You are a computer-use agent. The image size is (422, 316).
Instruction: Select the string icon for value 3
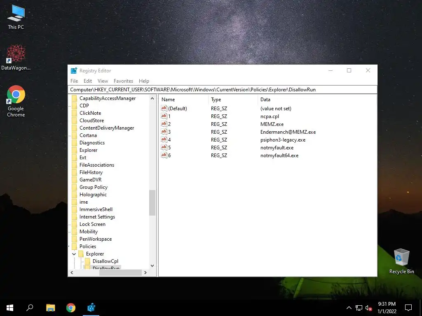point(164,132)
